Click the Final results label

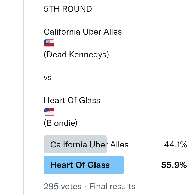click(x=112, y=187)
